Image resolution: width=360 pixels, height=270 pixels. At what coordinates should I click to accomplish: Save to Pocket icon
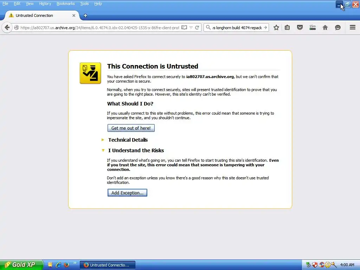coord(300,27)
